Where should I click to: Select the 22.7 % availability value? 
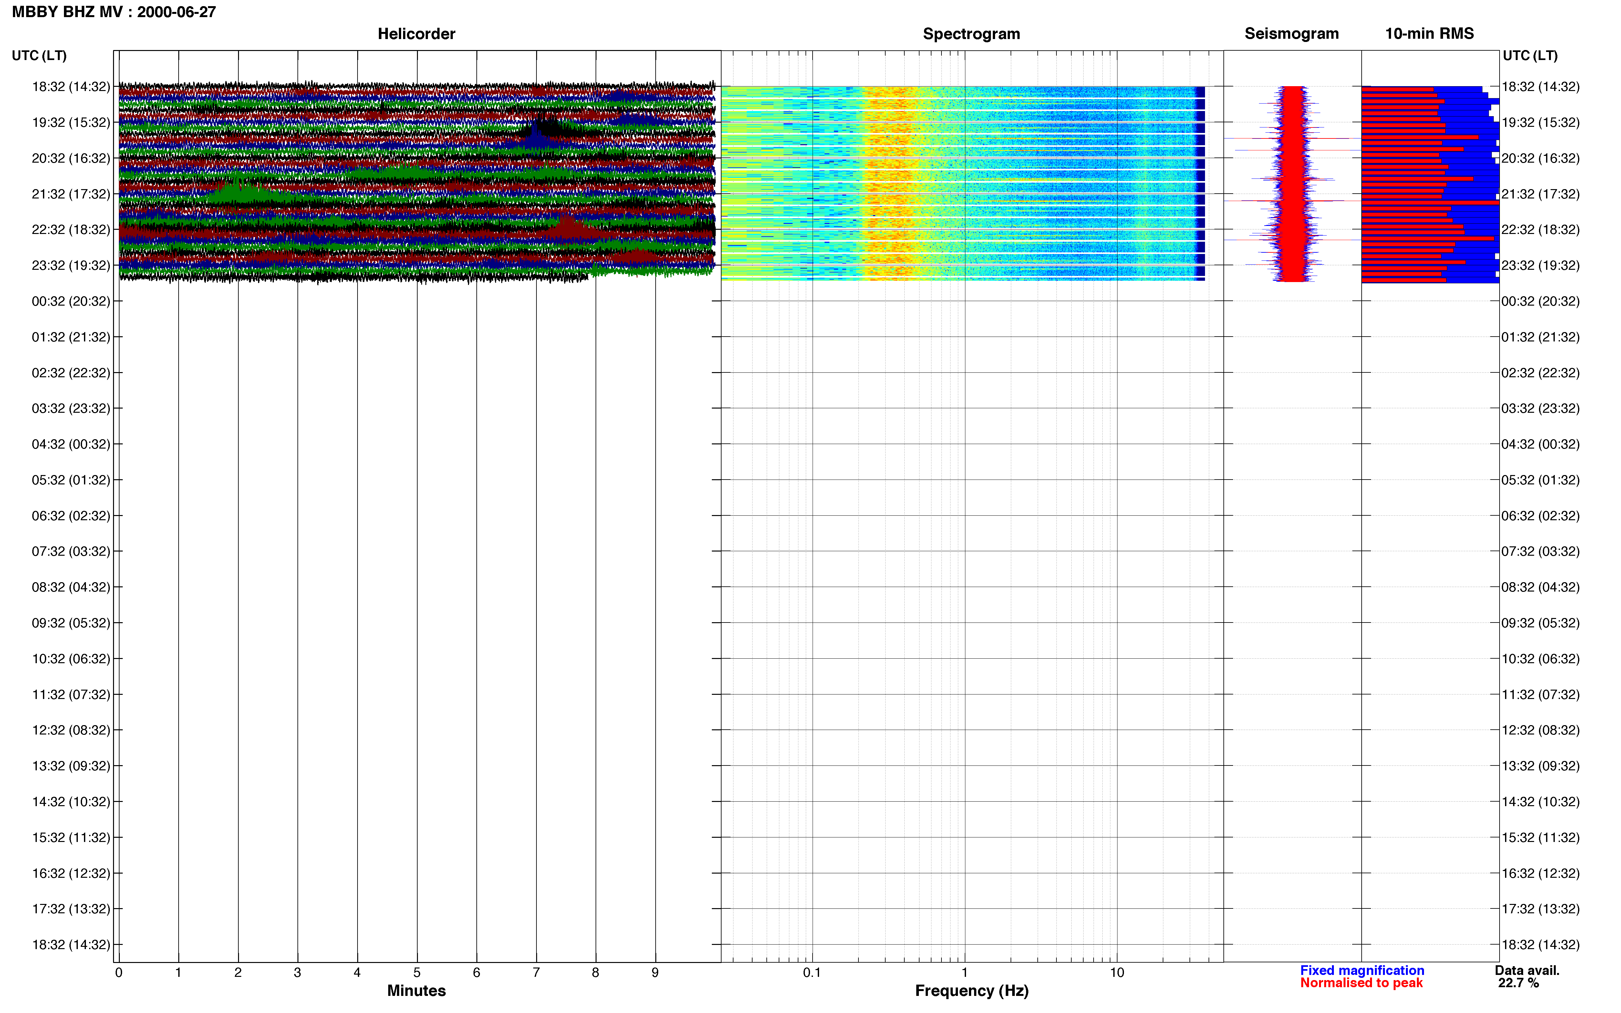(1518, 983)
